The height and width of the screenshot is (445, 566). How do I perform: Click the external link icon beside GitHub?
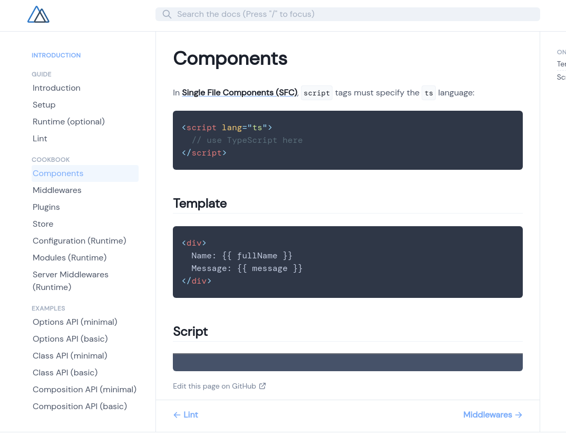click(262, 386)
